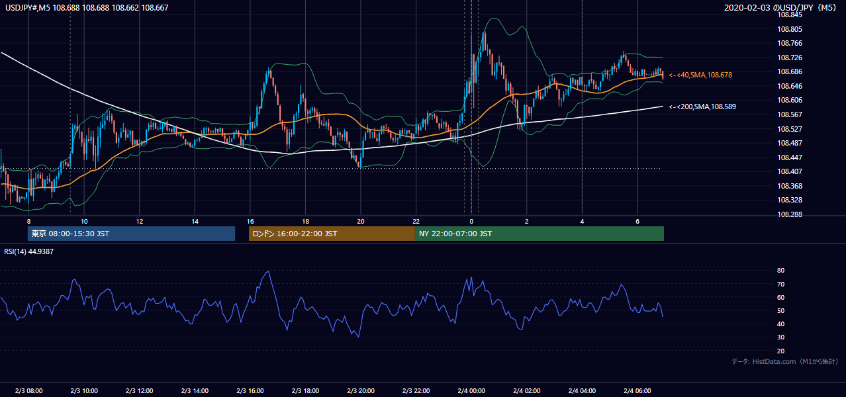Click price axis value 108.686
This screenshot has width=846, height=397.
click(x=789, y=72)
